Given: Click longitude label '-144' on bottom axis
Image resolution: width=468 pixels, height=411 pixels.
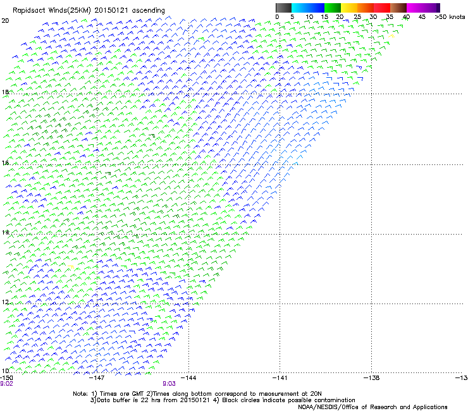Looking at the screenshot, I should pos(188,378).
